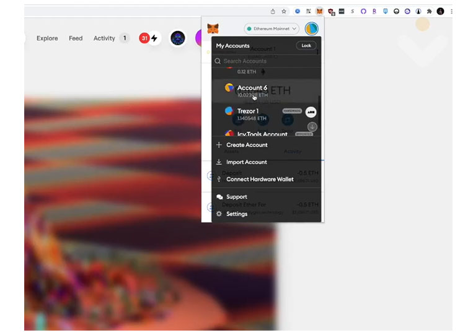The height and width of the screenshot is (335, 473).
Task: Click the blurred artwork thumbnail on page
Action: pos(150,214)
